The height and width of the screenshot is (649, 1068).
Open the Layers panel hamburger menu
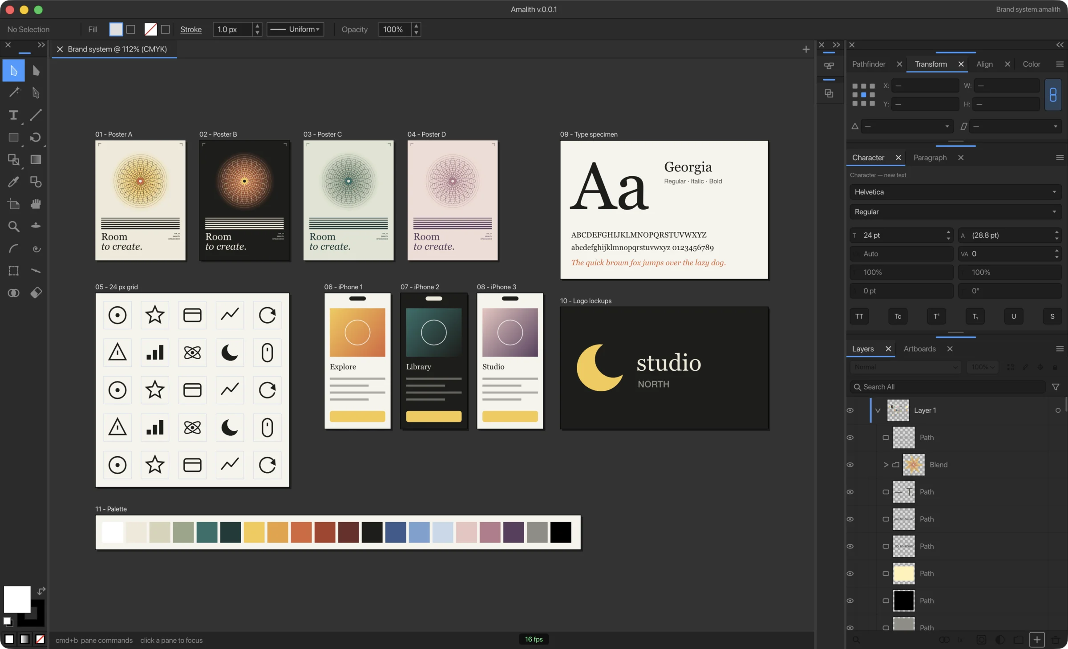point(1060,349)
